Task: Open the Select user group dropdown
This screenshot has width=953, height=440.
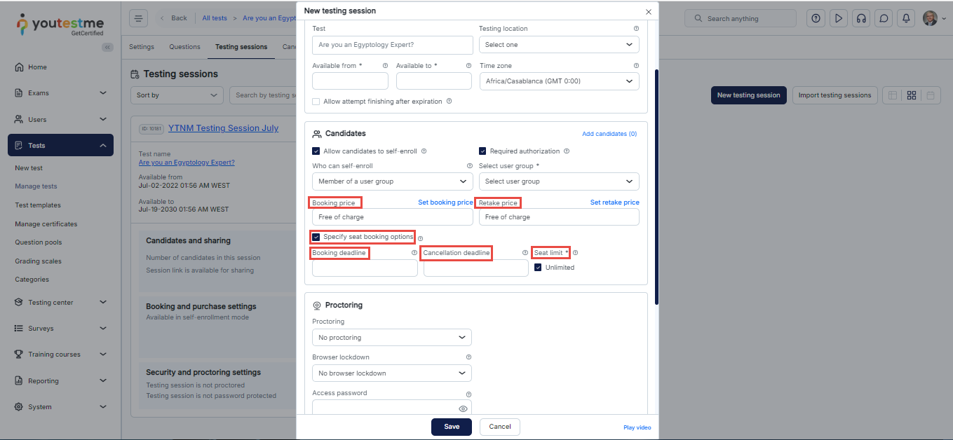Action: (559, 181)
